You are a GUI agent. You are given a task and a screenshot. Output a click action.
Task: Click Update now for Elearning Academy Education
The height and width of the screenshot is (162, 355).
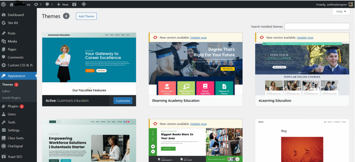click(x=198, y=37)
